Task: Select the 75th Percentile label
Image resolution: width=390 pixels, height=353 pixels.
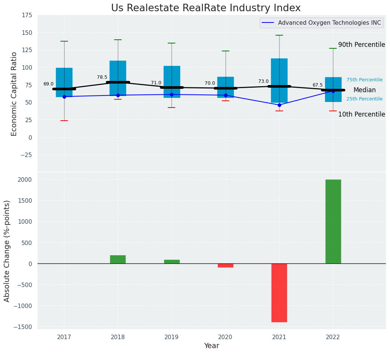Action: [x=364, y=80]
